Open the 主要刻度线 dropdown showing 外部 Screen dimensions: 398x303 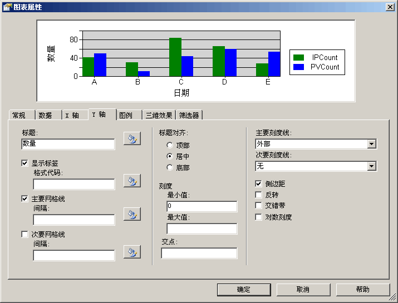click(316, 144)
